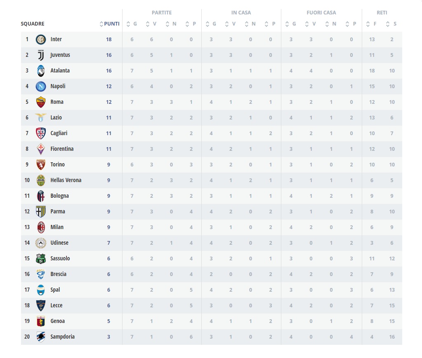Open the Cagliari team name link
This screenshot has height=358, width=422.
(x=59, y=133)
